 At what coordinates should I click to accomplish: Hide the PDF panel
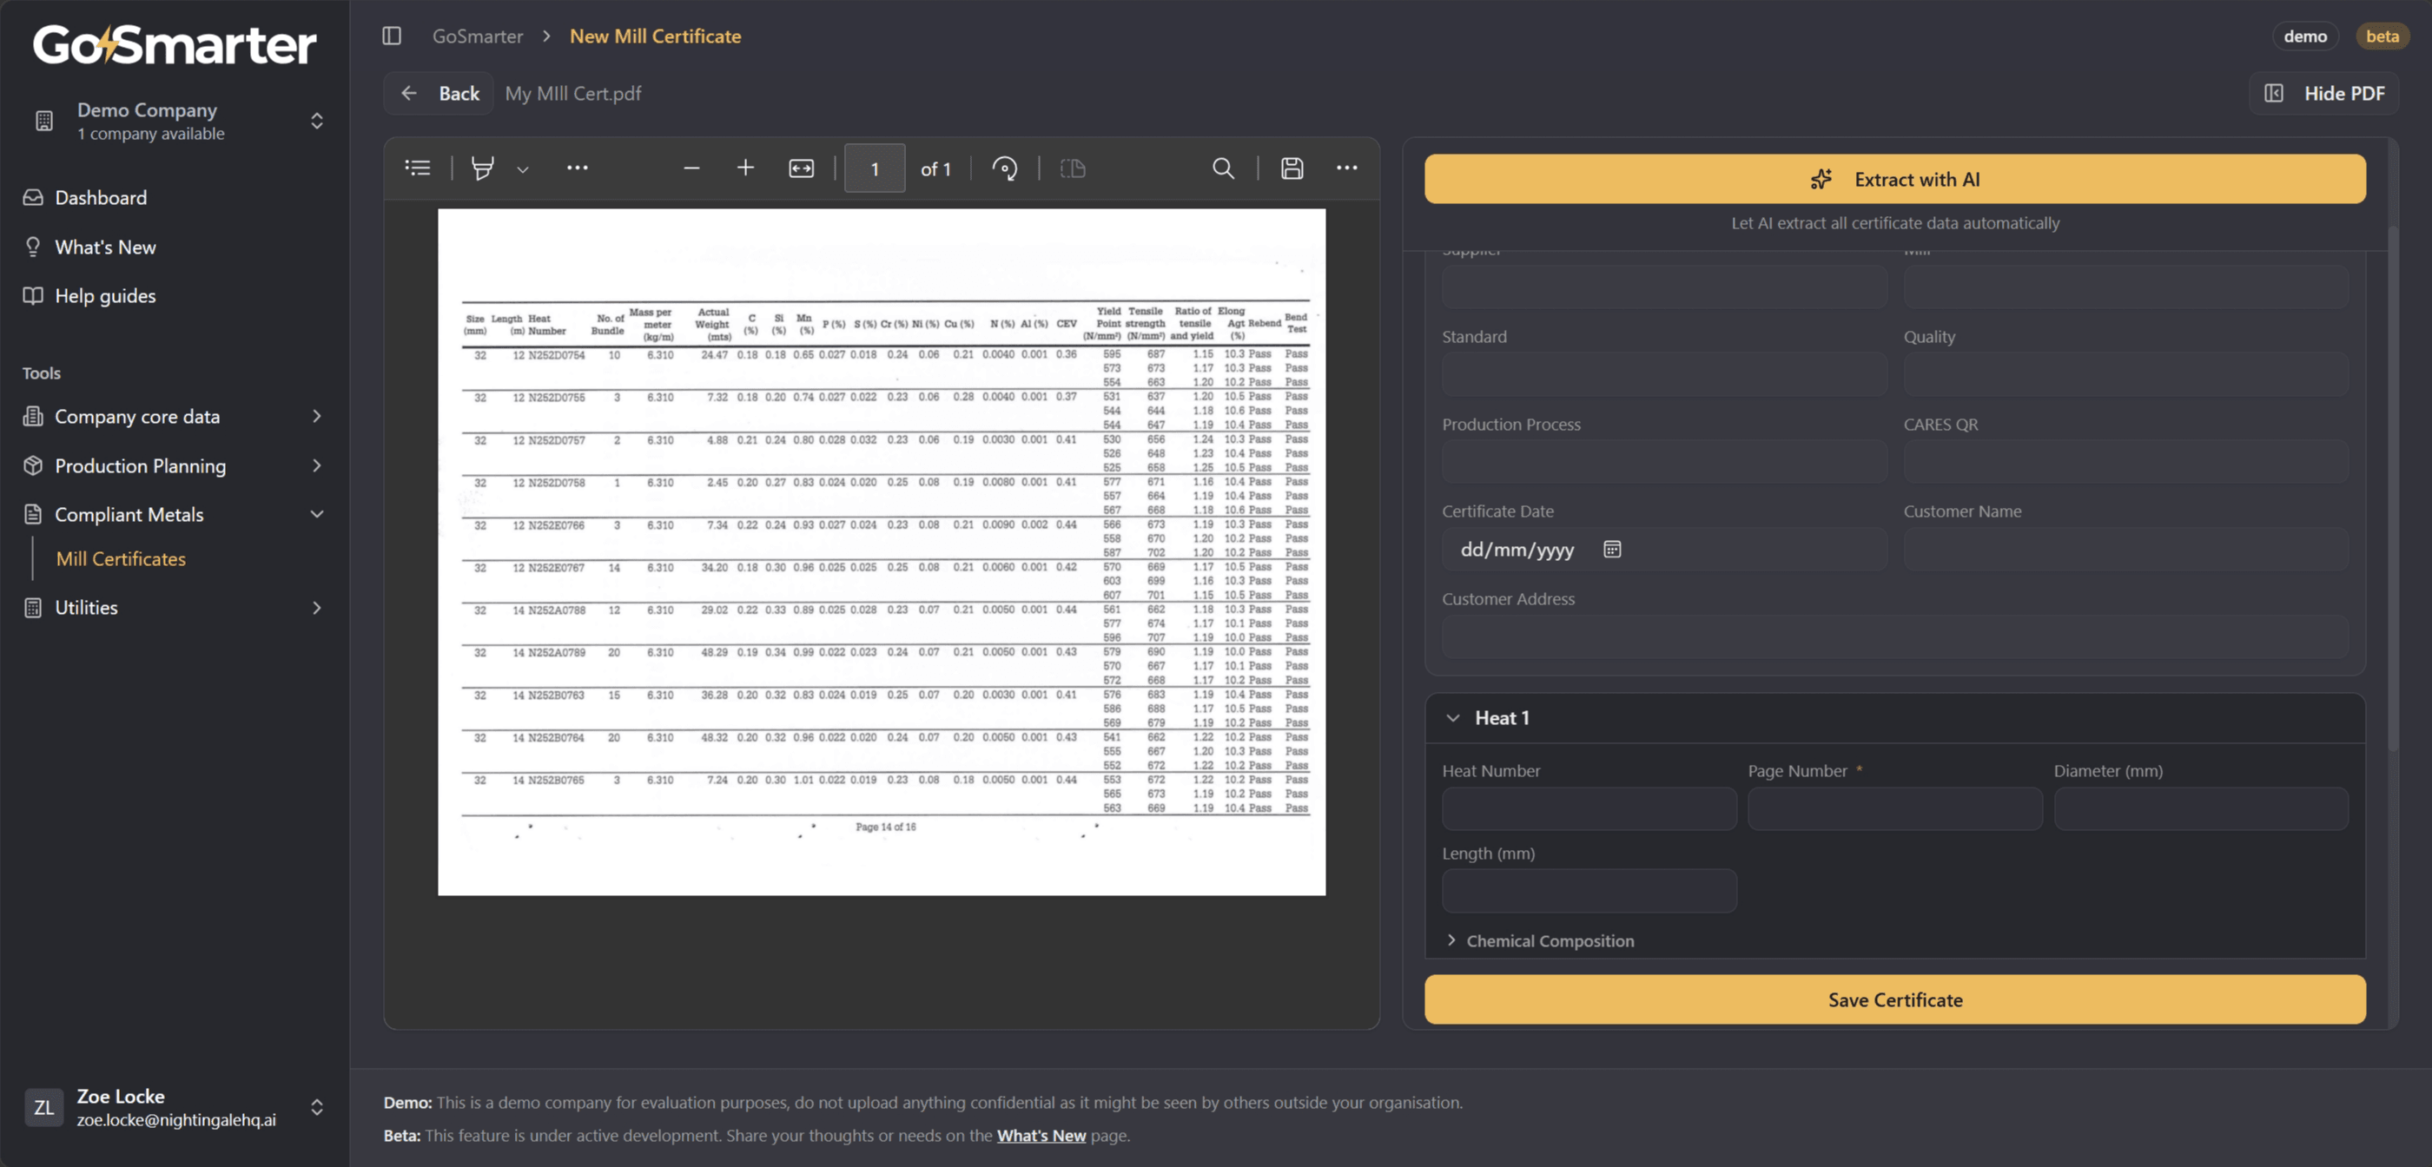coord(2323,94)
